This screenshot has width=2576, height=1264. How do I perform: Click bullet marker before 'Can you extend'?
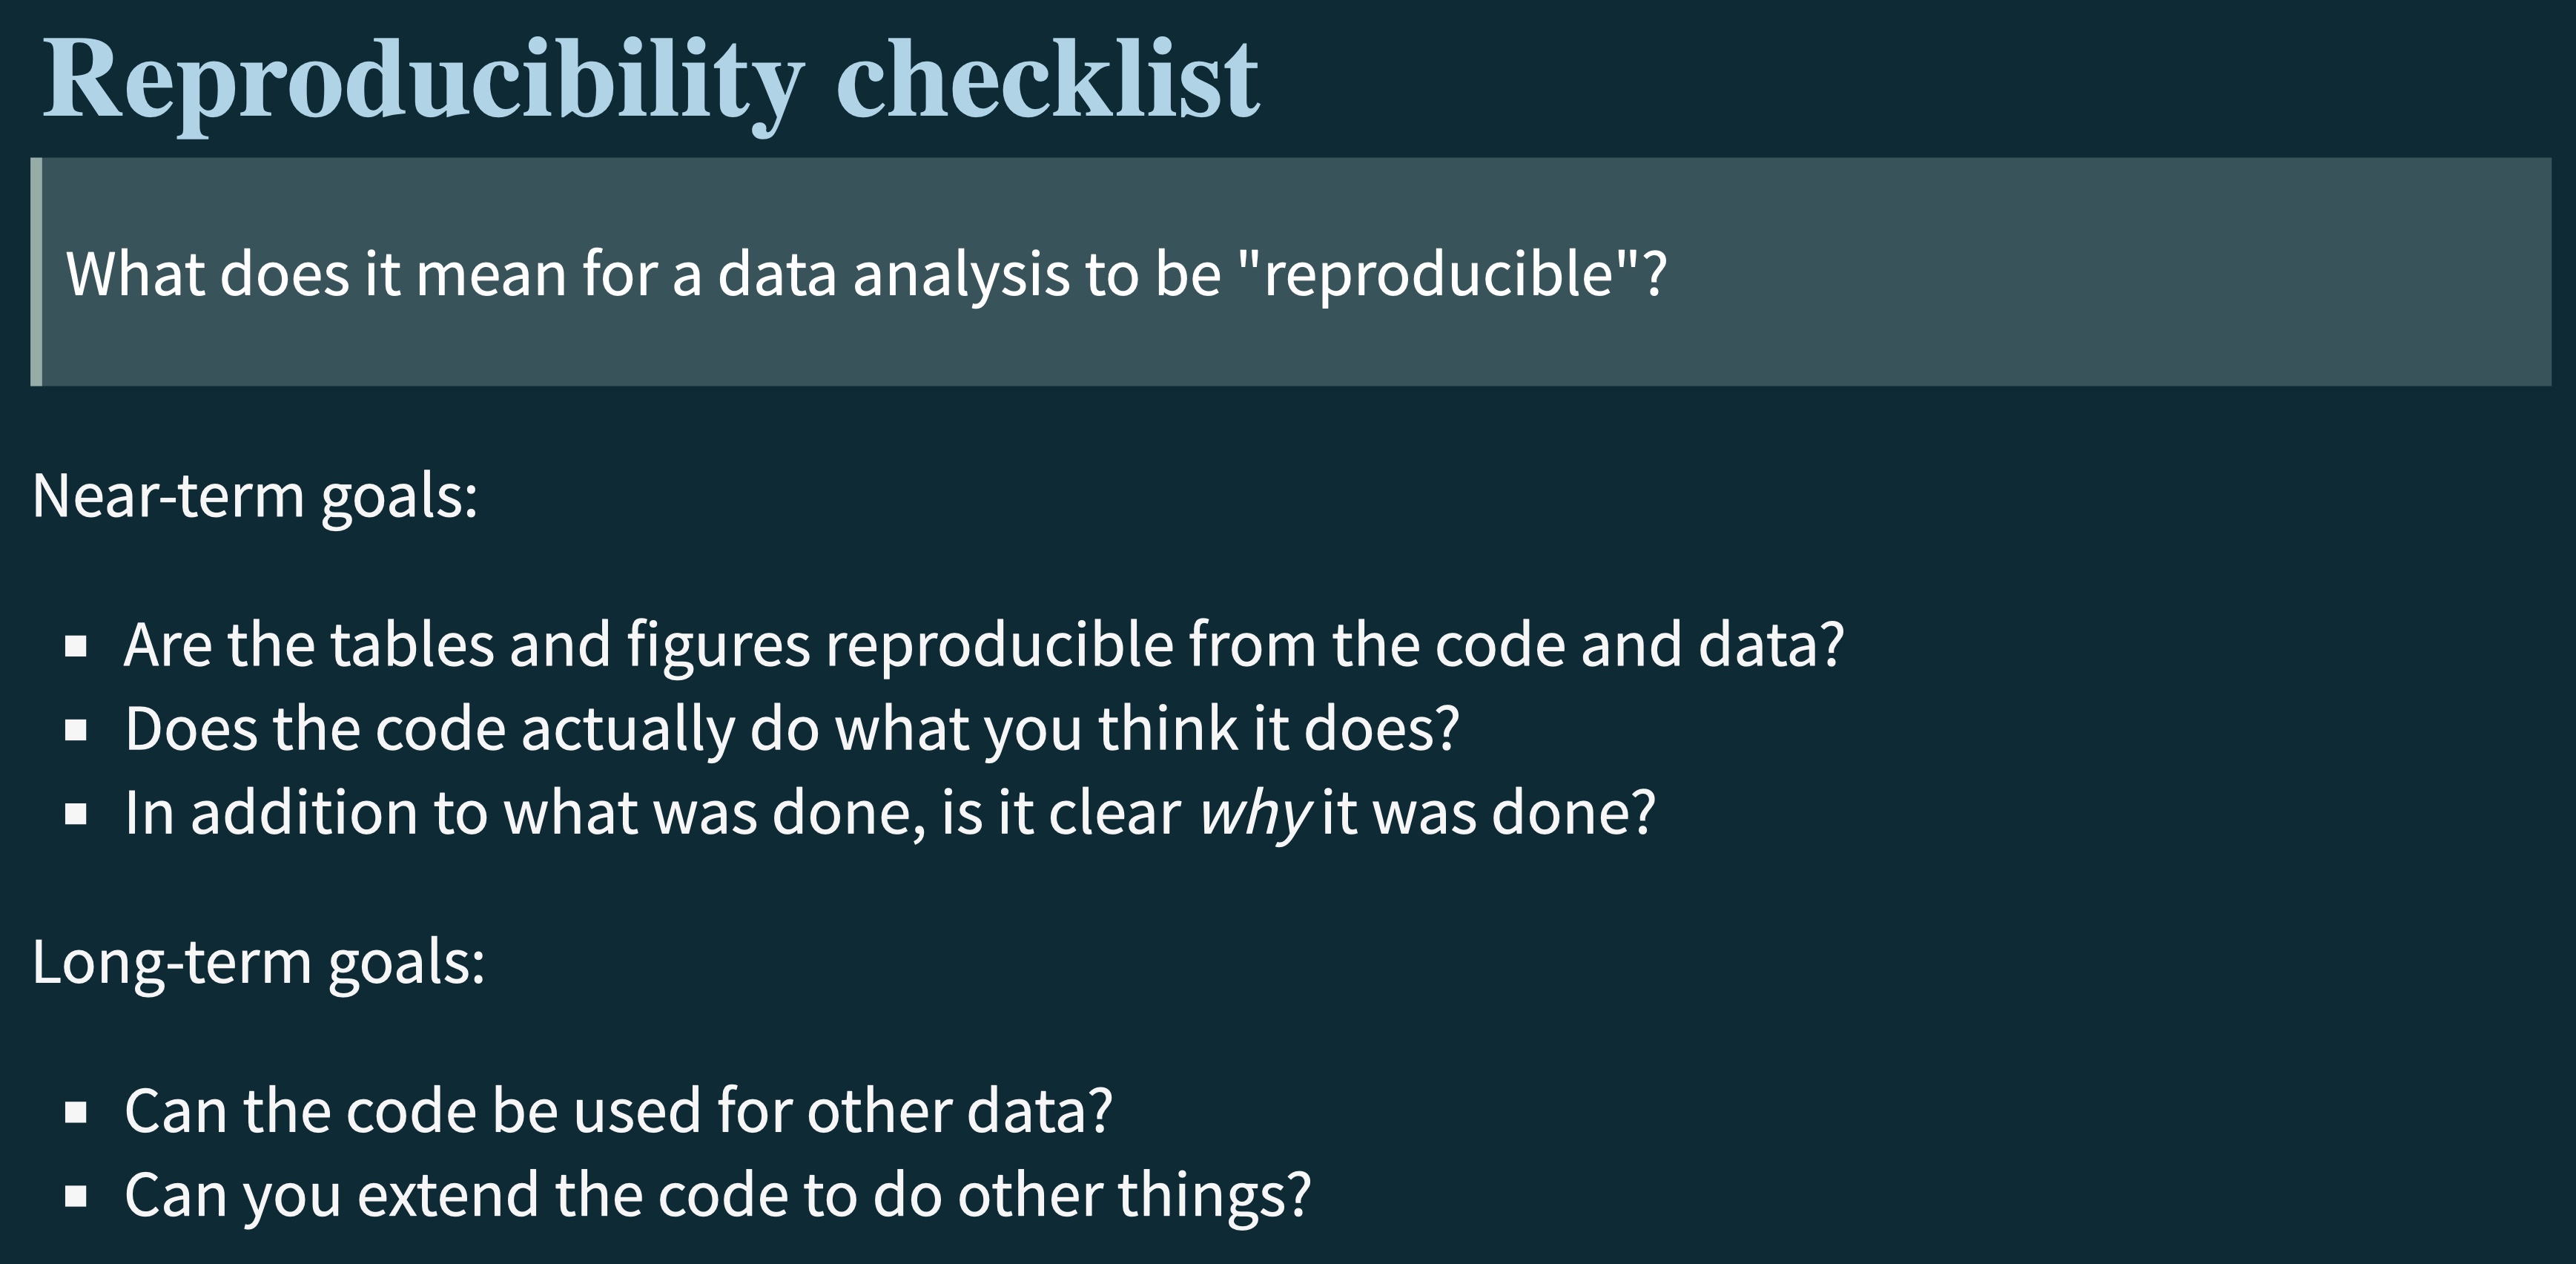[x=76, y=1196]
